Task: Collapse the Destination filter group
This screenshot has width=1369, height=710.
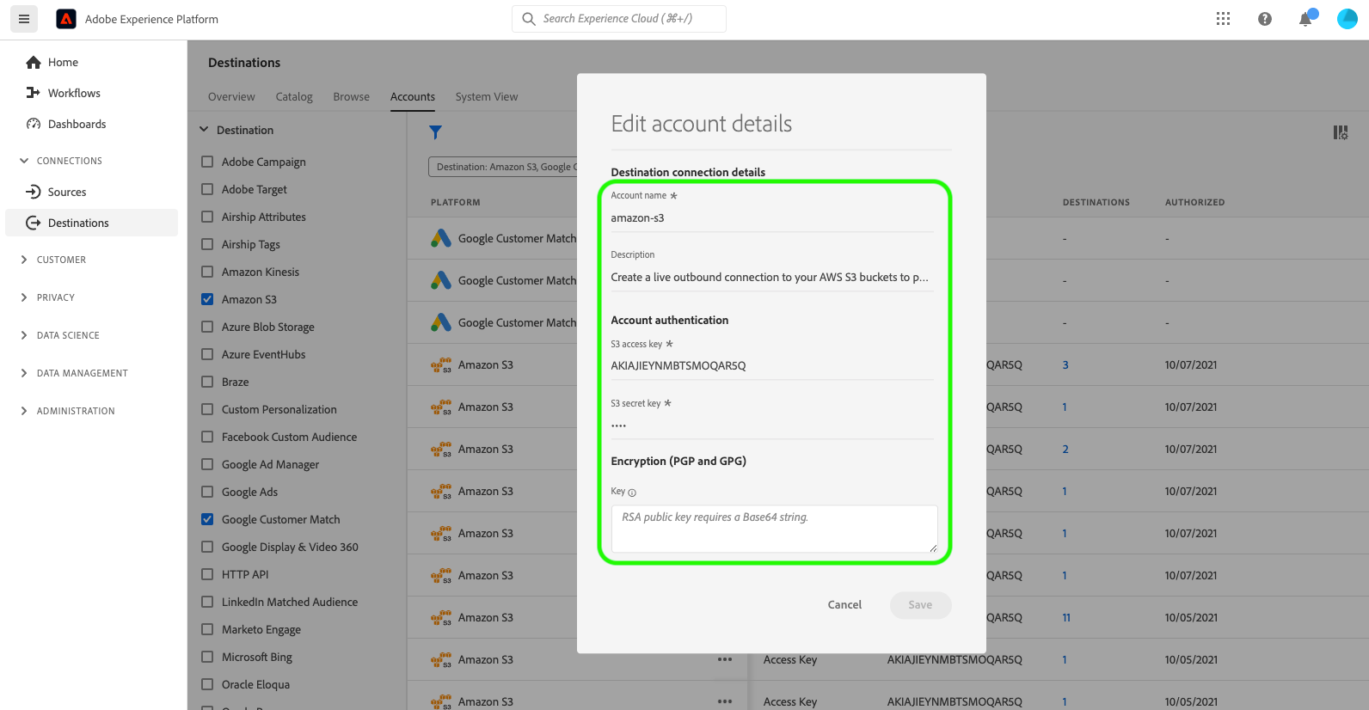Action: coord(204,130)
